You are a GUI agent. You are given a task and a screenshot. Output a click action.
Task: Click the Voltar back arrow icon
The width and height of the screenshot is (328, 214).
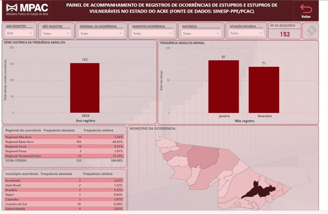pos(306,9)
